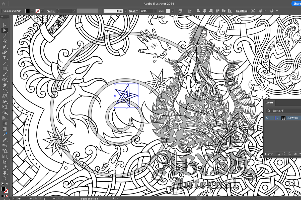301x200 pixels.
Task: Click horizontal align right icon
Action: coord(211,11)
